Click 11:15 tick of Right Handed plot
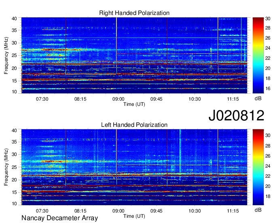Screen dimensions: 275x223 233,99
